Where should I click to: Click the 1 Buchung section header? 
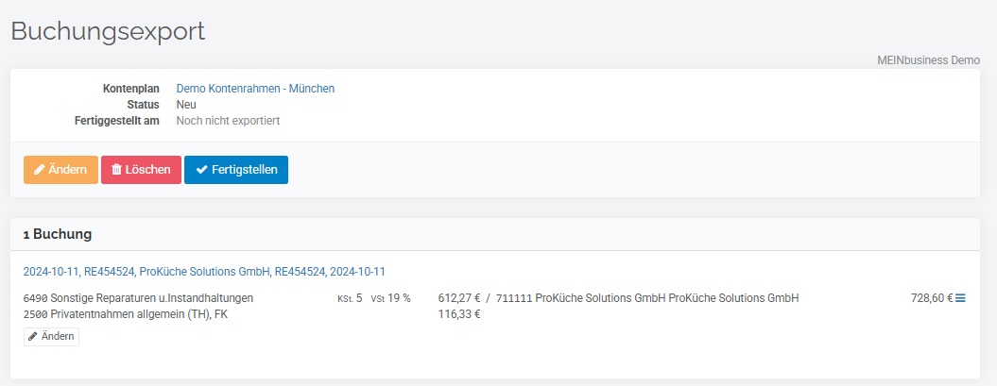click(x=58, y=234)
